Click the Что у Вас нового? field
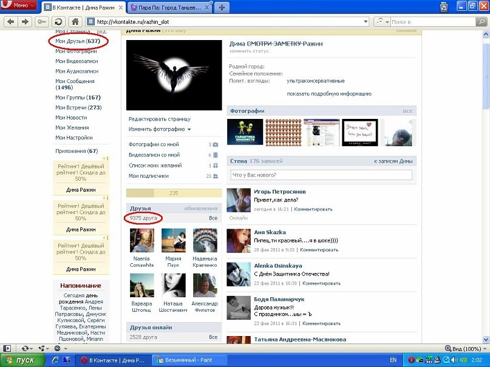This screenshot has width=490, height=367. [320, 175]
